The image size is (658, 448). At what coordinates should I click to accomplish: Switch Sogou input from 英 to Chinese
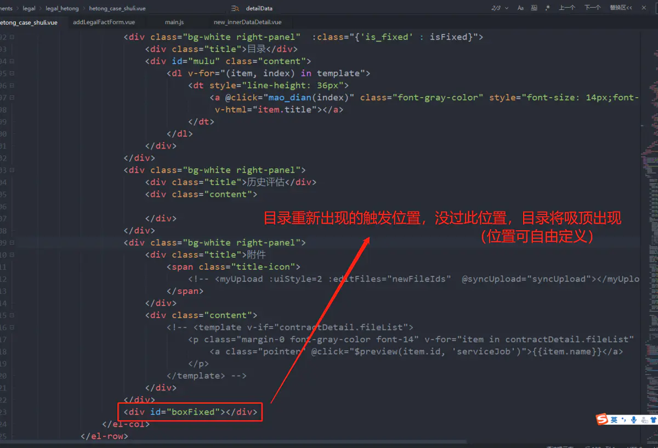pos(614,419)
